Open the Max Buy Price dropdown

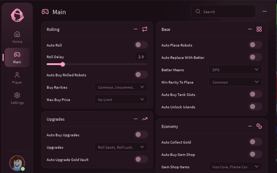(x=121, y=99)
